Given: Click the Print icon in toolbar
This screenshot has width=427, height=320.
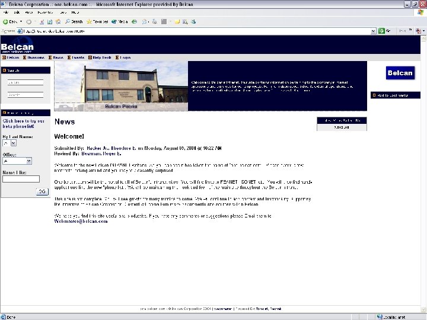Looking at the screenshot, I should point(154,22).
